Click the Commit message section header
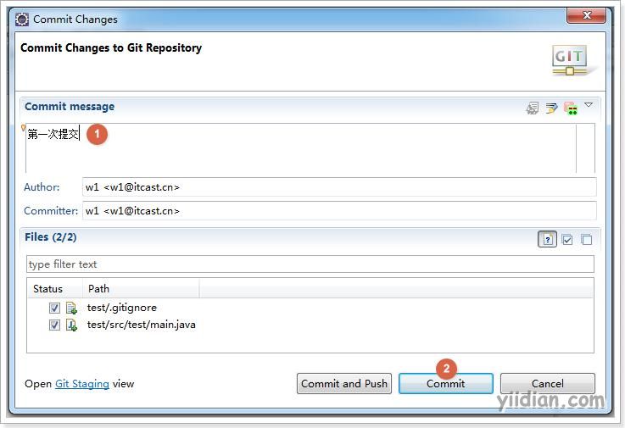Image resolution: width=625 pixels, height=428 pixels. tap(70, 107)
